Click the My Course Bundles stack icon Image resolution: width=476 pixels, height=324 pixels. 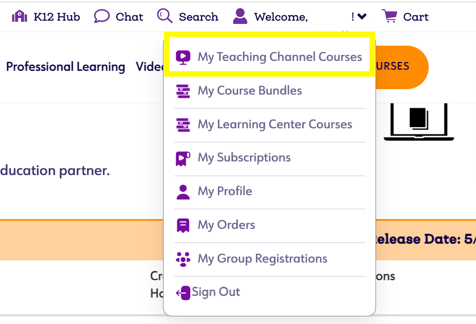[183, 91]
